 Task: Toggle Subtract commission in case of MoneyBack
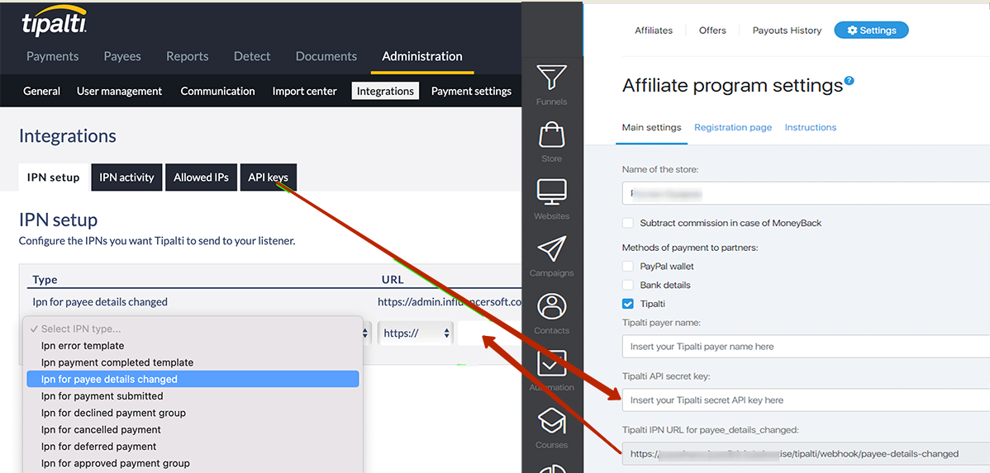[627, 223]
